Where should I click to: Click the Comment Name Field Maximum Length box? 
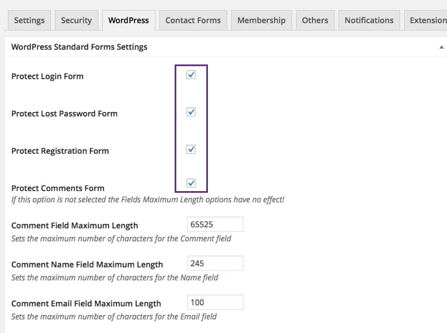click(215, 263)
